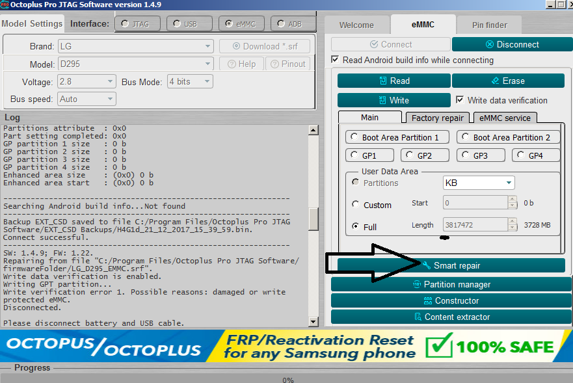
Task: Select the Full user data option
Action: [355, 226]
